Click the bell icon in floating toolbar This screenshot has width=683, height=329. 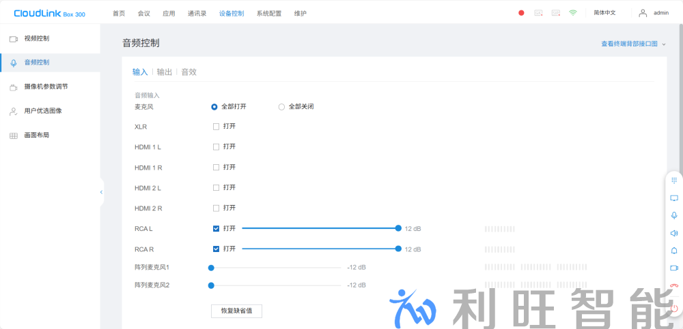tap(674, 251)
